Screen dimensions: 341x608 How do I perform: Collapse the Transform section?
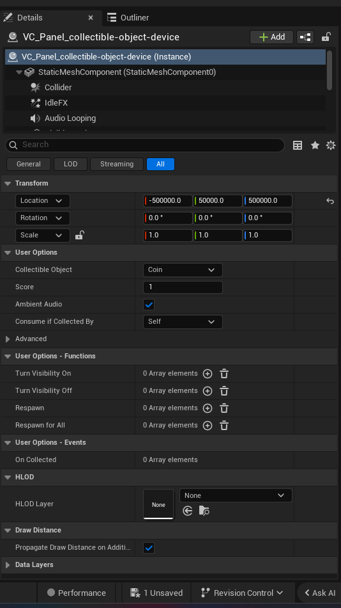point(8,184)
